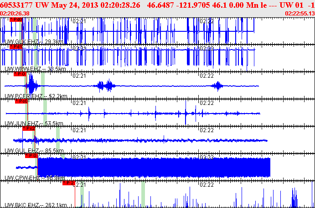The height and width of the screenshot is (208, 315).
Task: Click the red P pick flag on GUL trace
Action: pos(28,129)
